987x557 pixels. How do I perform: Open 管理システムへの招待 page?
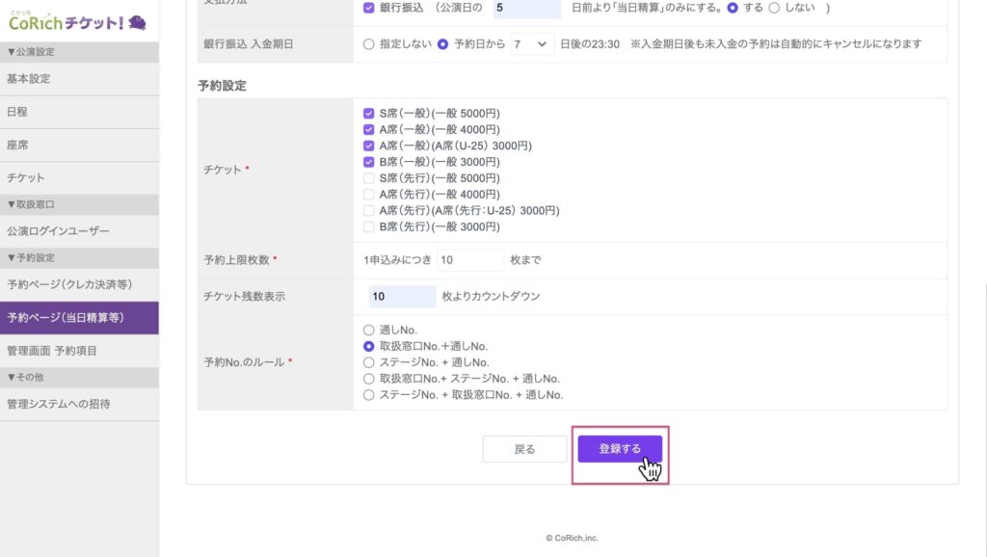[x=58, y=404]
